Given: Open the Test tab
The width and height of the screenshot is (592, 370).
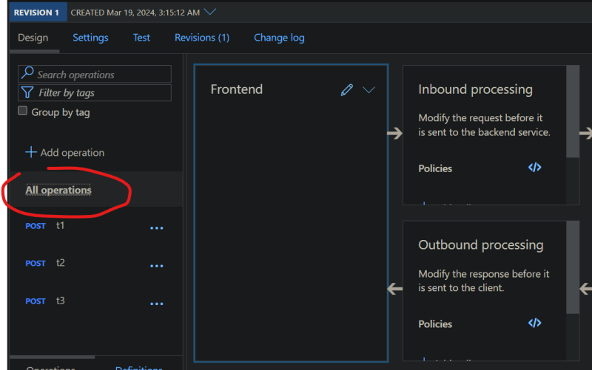Looking at the screenshot, I should [x=141, y=38].
